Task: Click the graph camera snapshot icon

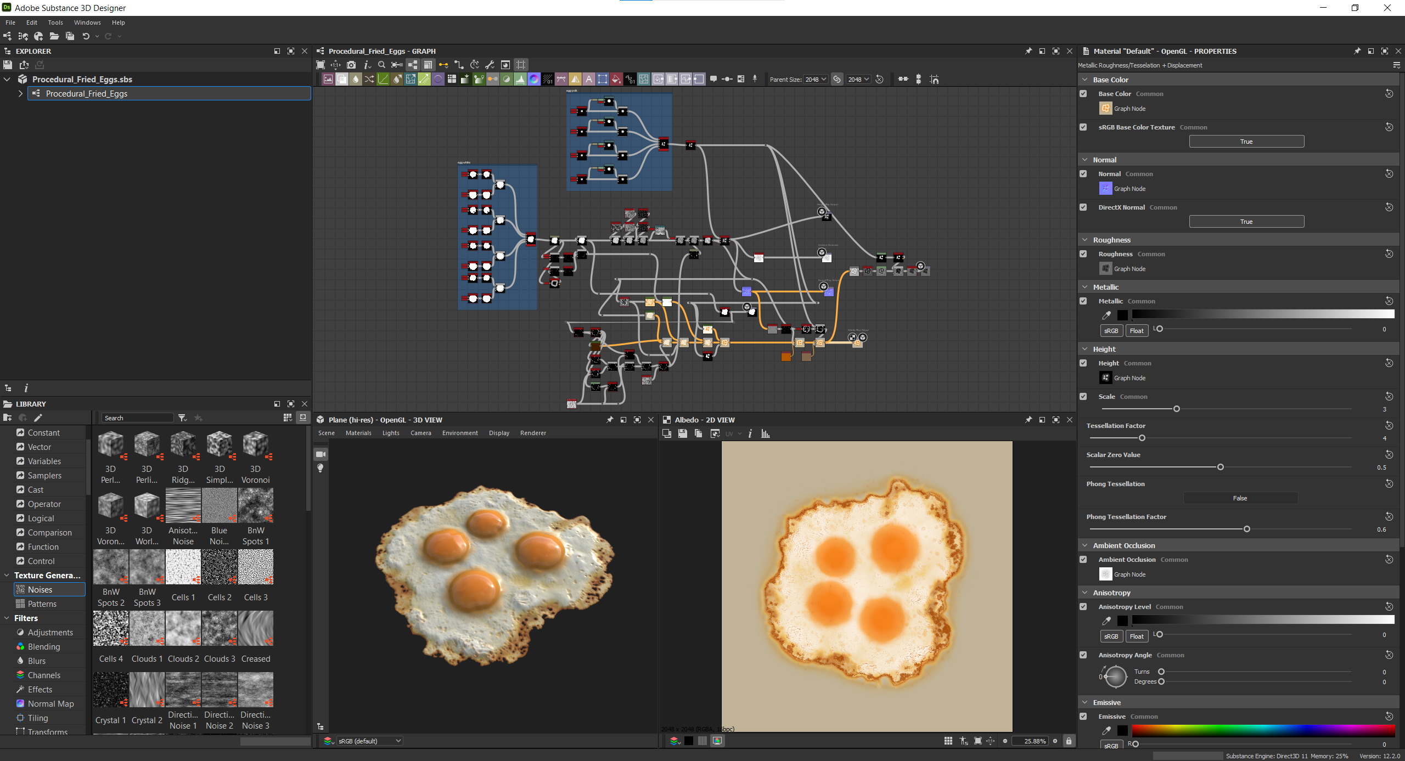Action: (x=351, y=65)
